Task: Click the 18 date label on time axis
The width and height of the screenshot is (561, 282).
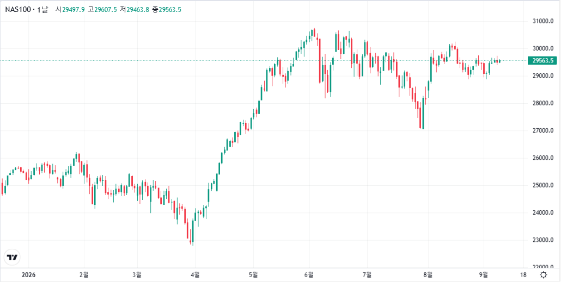Action: coord(523,275)
